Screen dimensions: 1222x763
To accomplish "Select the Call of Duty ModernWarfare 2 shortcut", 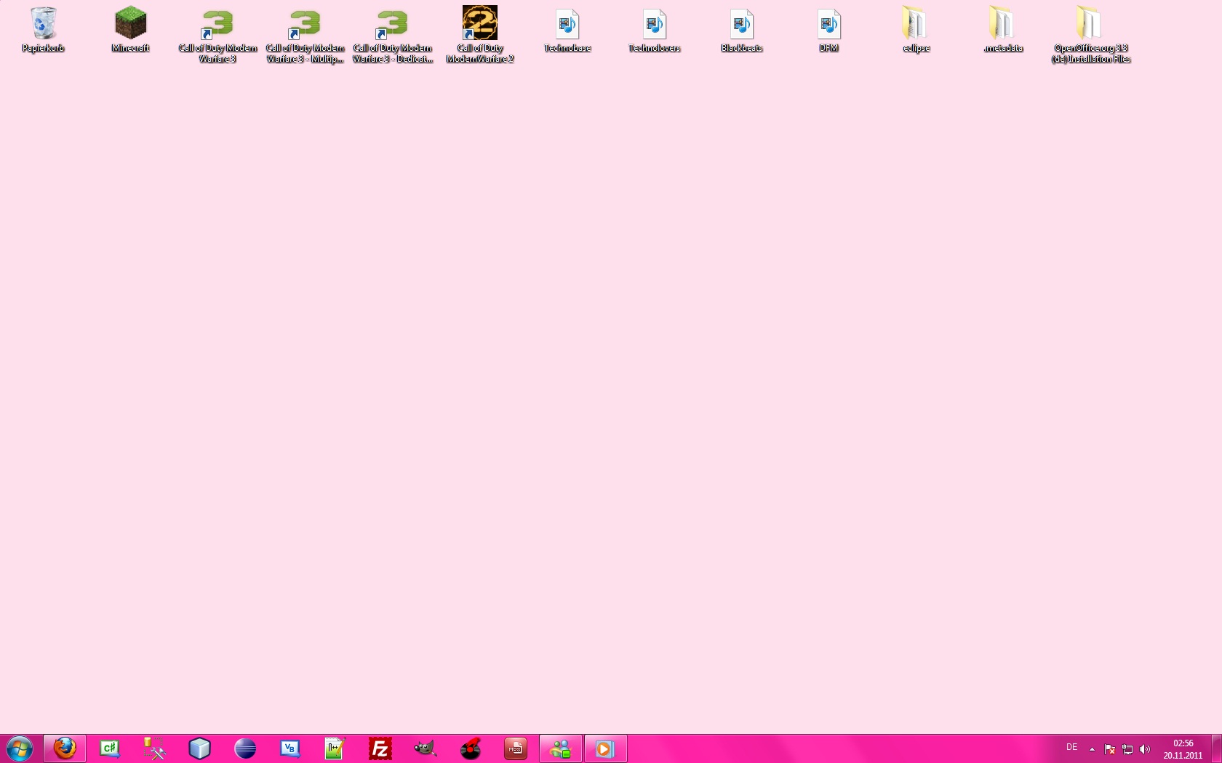I will click(x=480, y=25).
